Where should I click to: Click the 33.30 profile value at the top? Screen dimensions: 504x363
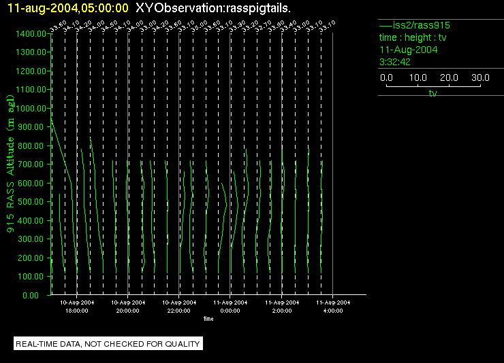coord(237,27)
